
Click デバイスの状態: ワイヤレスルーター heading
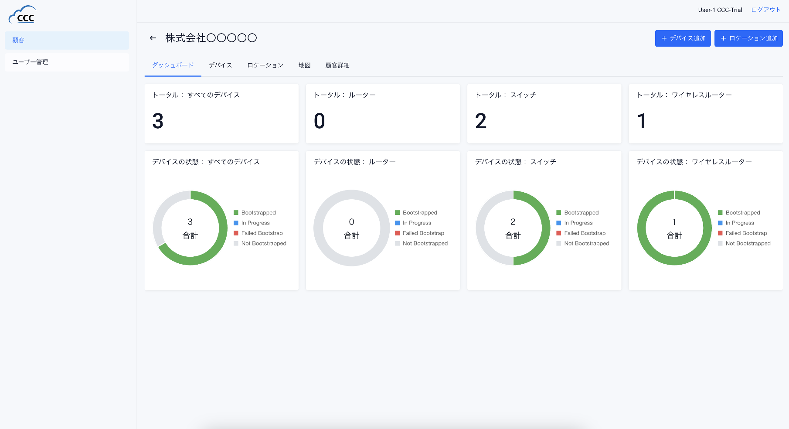click(694, 162)
